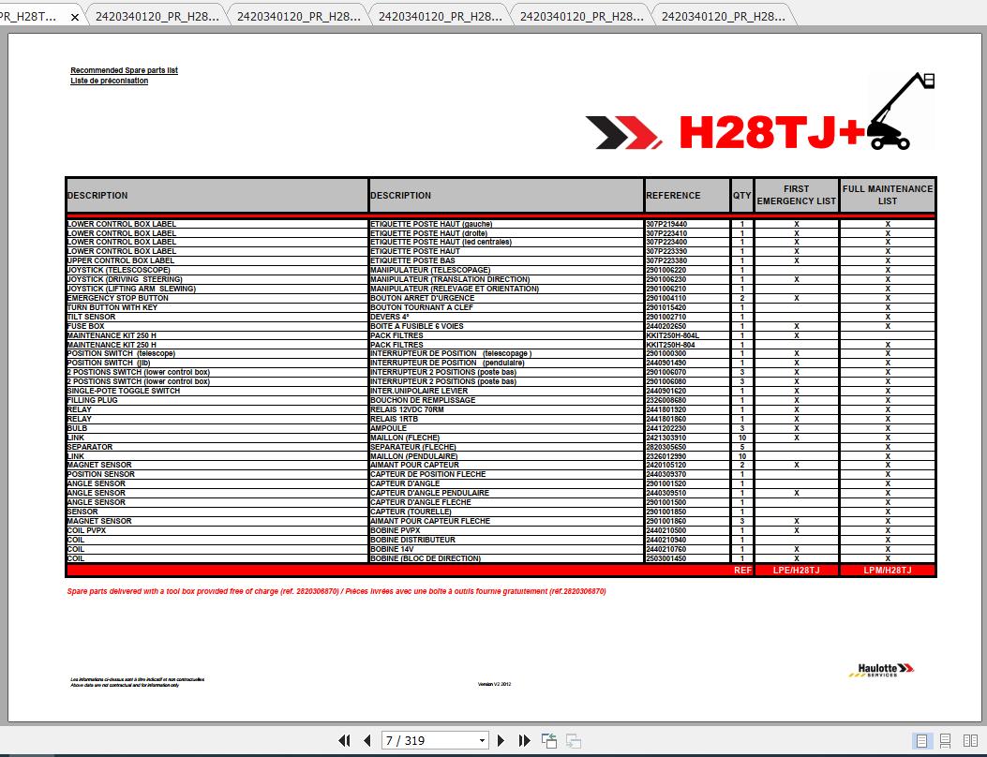Click the LPE/H28TJ footer reference
Screen dimensions: 987x757
797,571
